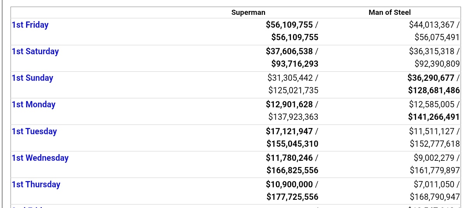Image resolution: width=468 pixels, height=208 pixels.
Task: Click Superman Thursday gross $10,900,000
Action: pos(289,185)
